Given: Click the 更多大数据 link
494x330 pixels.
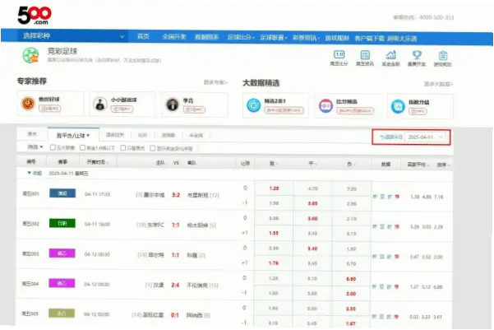Looking at the screenshot, I should tap(438, 84).
